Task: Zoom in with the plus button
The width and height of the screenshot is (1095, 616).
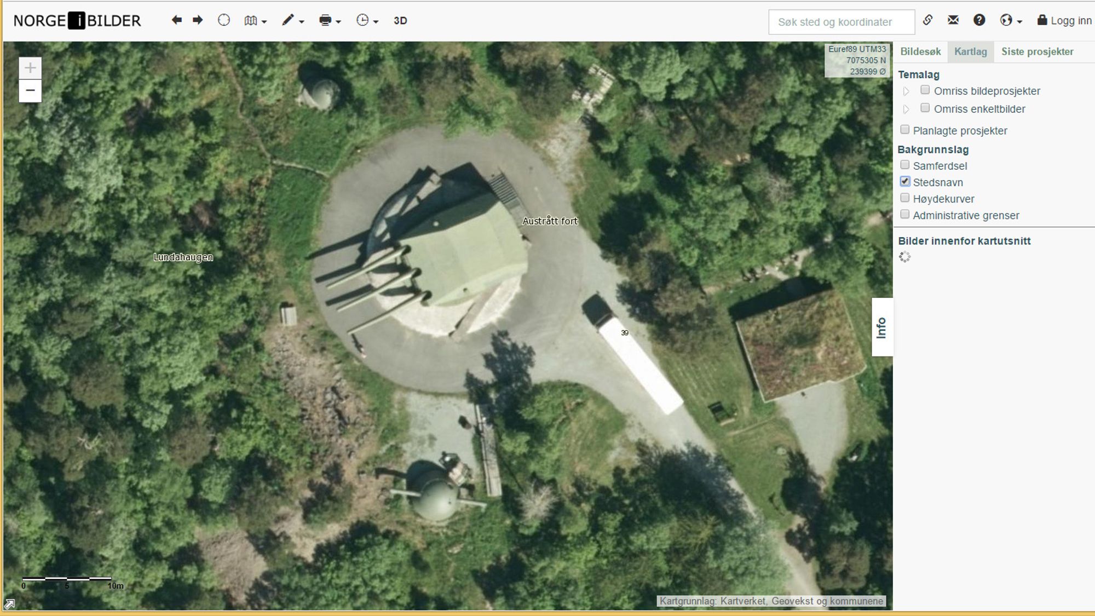Action: pos(30,68)
